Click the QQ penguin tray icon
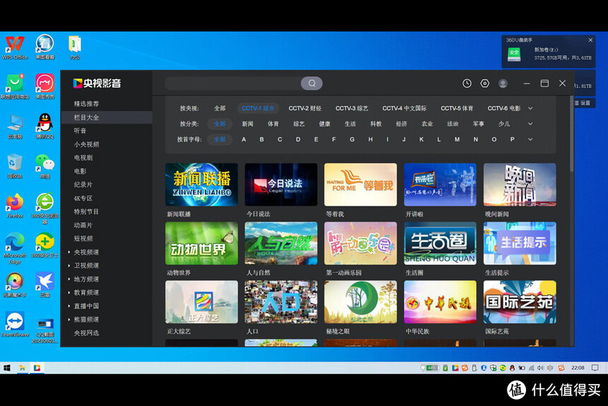This screenshot has height=406, width=608. tap(513, 368)
